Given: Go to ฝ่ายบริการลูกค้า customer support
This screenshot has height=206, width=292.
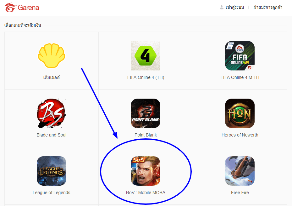Looking at the screenshot, I should (268, 8).
